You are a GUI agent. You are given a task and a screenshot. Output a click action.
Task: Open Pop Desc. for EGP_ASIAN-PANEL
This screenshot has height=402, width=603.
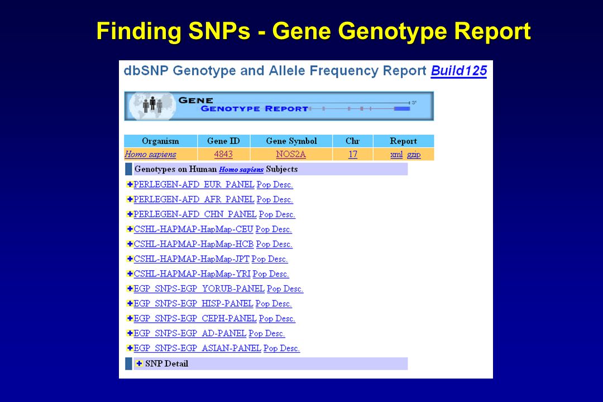tap(281, 348)
